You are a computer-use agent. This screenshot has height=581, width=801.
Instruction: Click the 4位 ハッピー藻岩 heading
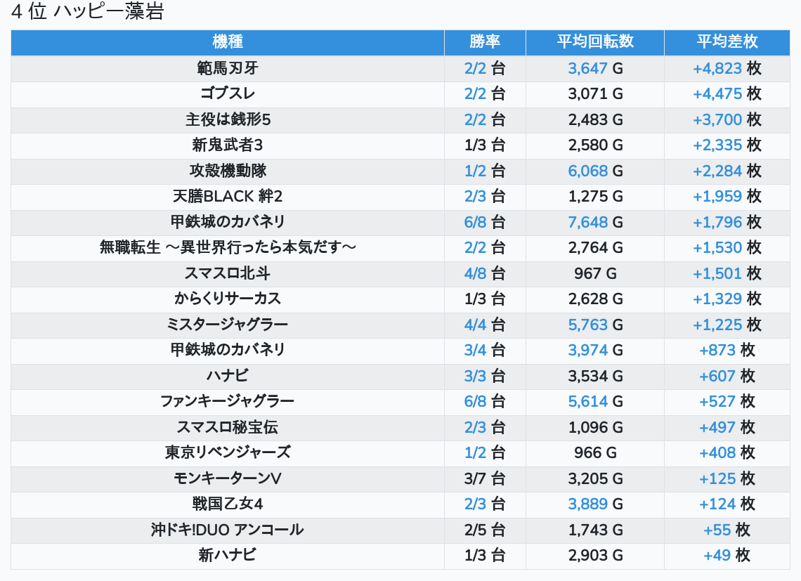[87, 13]
